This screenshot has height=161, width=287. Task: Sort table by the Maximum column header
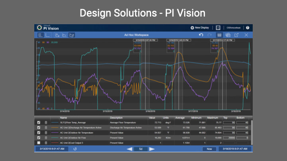(212, 118)
